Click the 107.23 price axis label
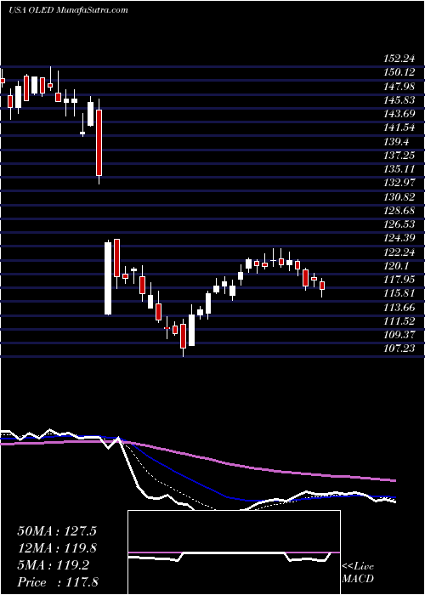The image size is (425, 595). coord(399,348)
